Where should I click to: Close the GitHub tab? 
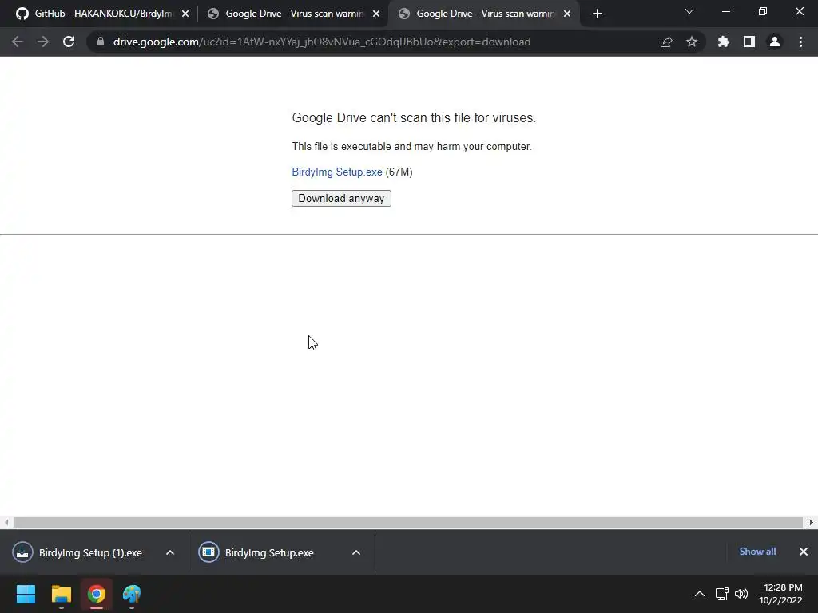tap(185, 14)
